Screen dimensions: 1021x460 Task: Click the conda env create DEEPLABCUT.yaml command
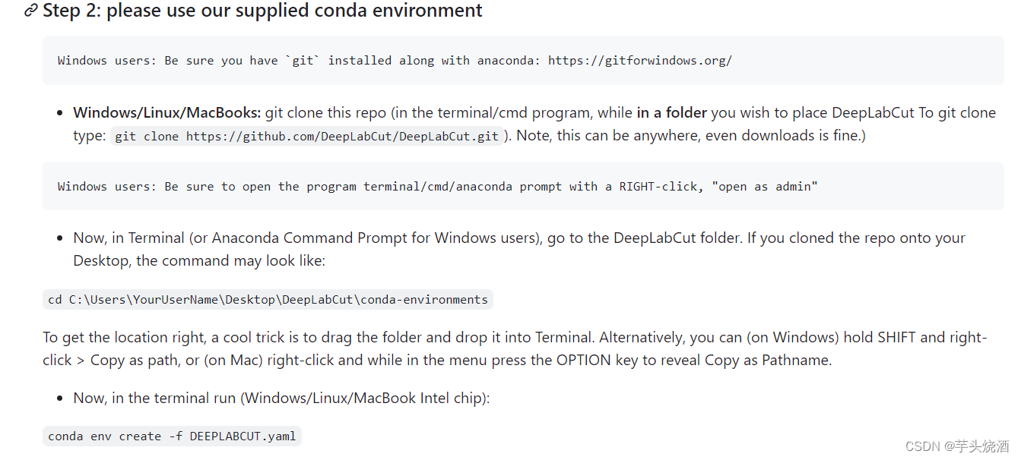click(172, 436)
